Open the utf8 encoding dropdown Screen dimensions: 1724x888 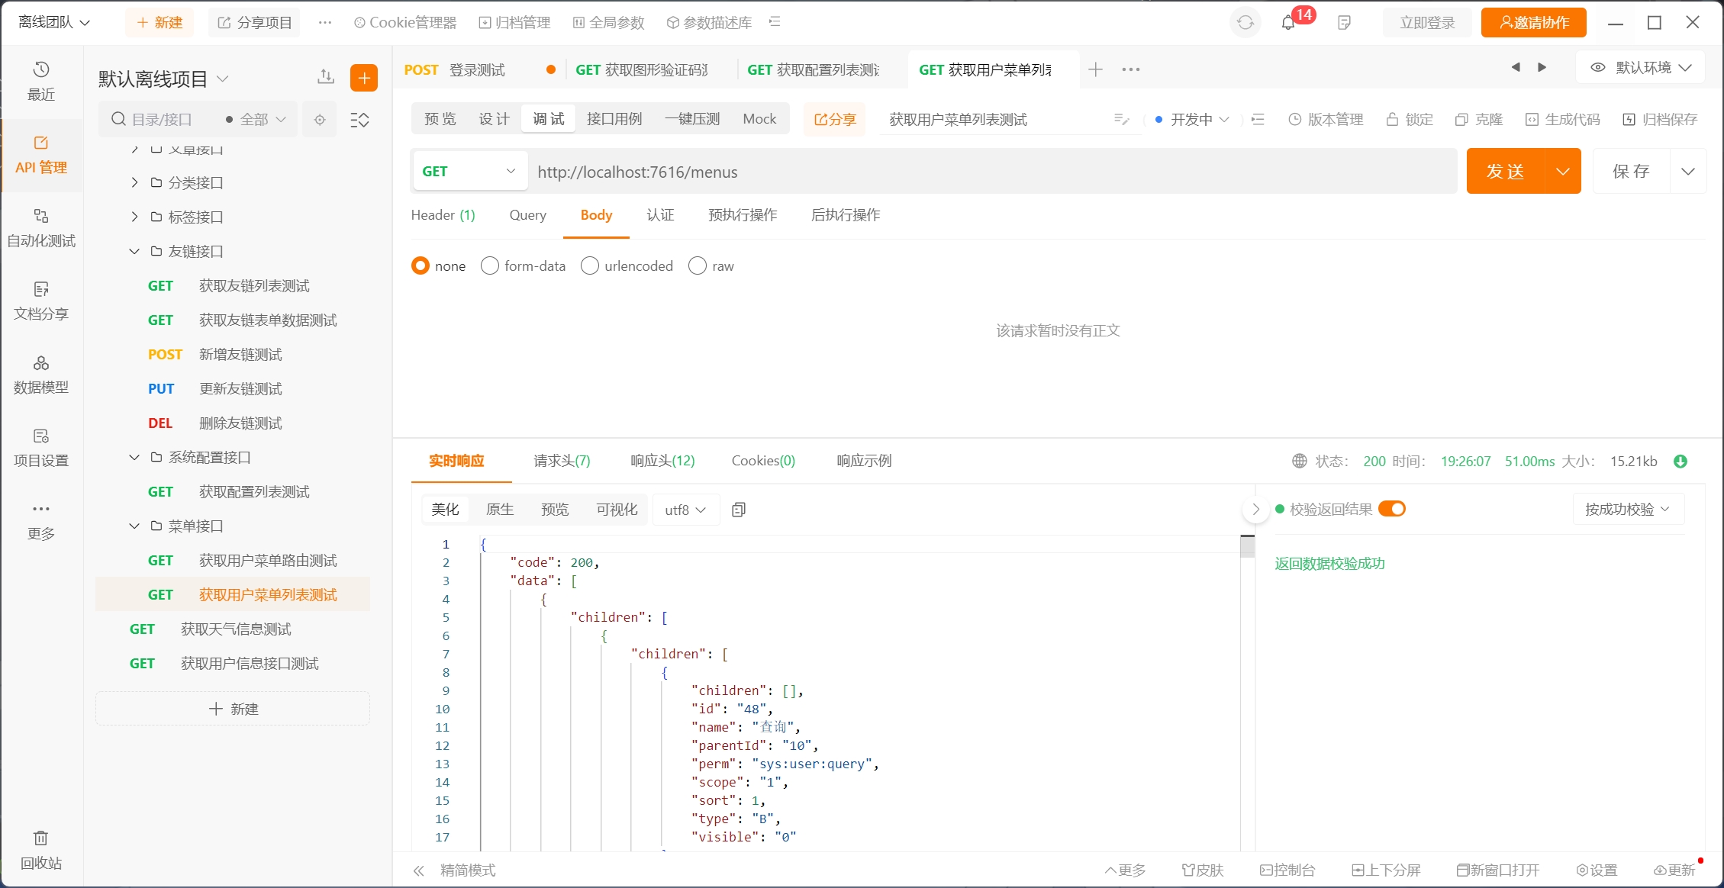click(685, 510)
